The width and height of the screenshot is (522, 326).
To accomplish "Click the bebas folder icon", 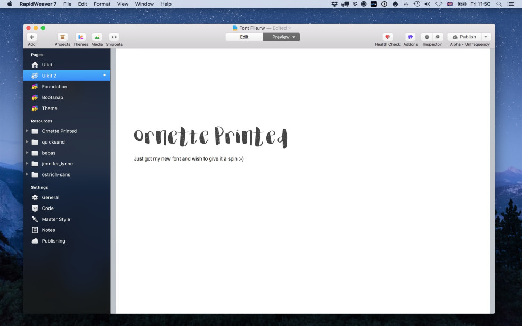I will 35,153.
